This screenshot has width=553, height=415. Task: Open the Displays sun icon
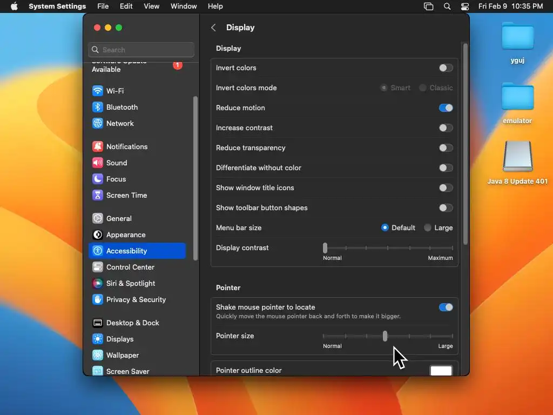[98, 339]
